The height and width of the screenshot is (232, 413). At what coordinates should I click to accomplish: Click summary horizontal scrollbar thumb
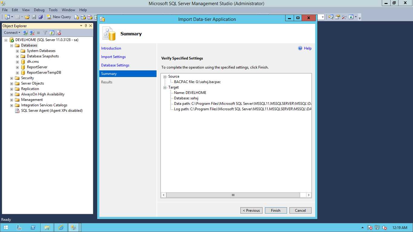[233, 195]
